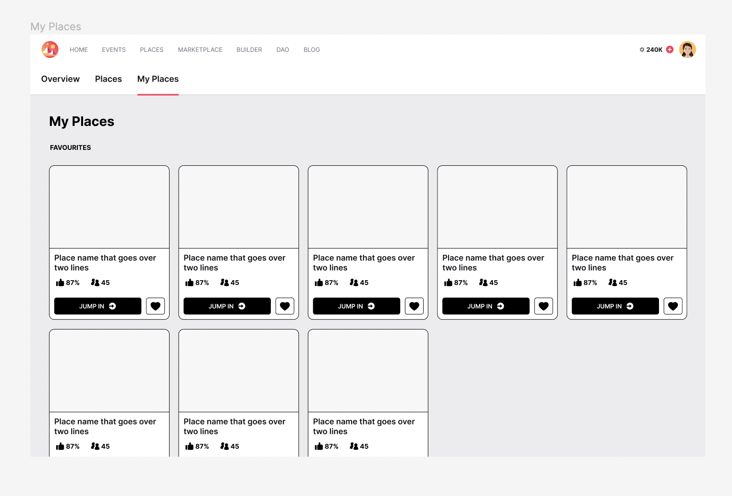
Task: Click the visitors icon showing 45 on fourth card
Action: point(484,283)
